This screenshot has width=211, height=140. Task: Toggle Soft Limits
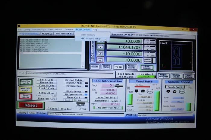147,67
